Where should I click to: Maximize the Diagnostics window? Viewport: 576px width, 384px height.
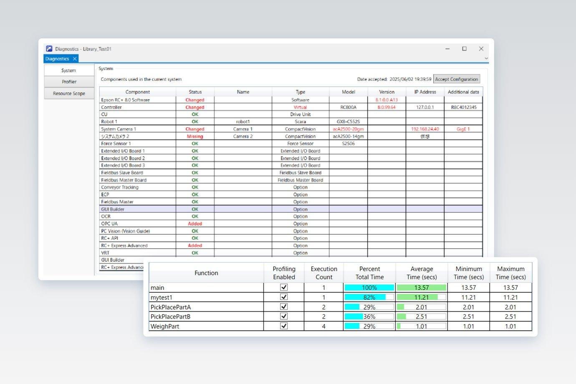[x=464, y=49]
